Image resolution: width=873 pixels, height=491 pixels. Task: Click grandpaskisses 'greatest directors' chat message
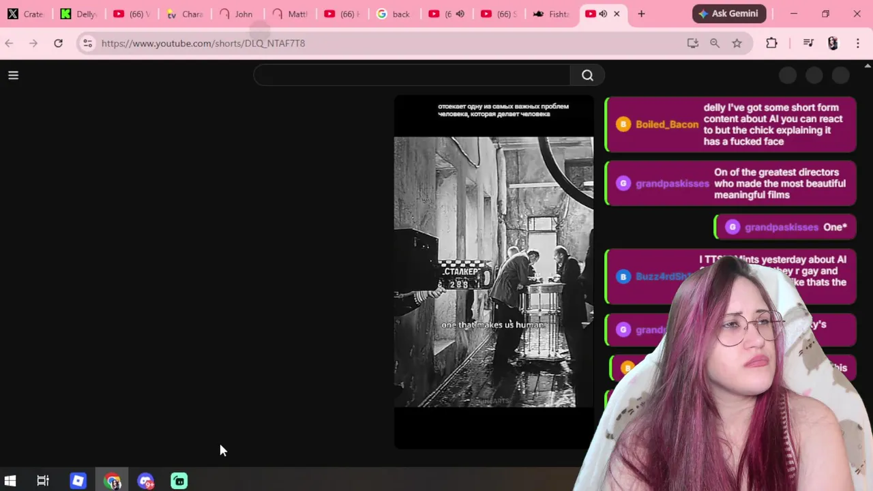[x=730, y=183]
